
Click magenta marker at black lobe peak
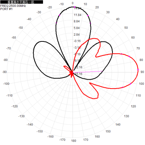[x=75, y=7]
